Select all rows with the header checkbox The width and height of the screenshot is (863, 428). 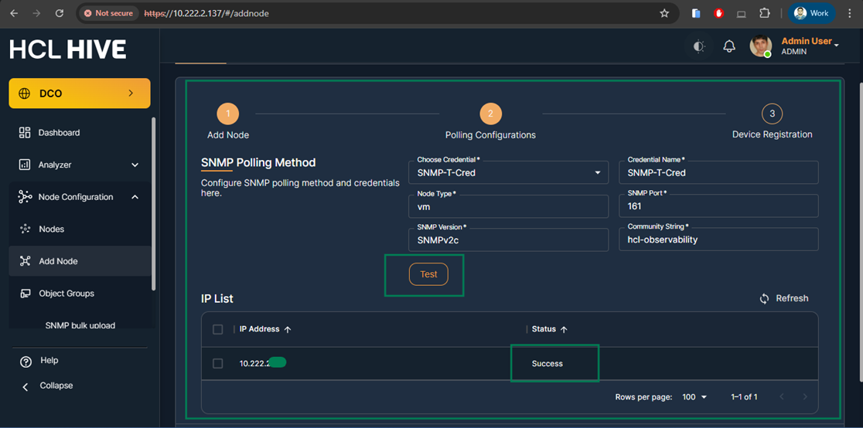click(x=218, y=329)
